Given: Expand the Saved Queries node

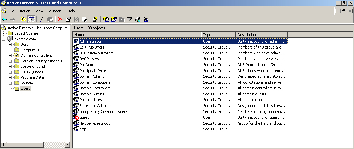Looking at the screenshot, I should 3,33.
